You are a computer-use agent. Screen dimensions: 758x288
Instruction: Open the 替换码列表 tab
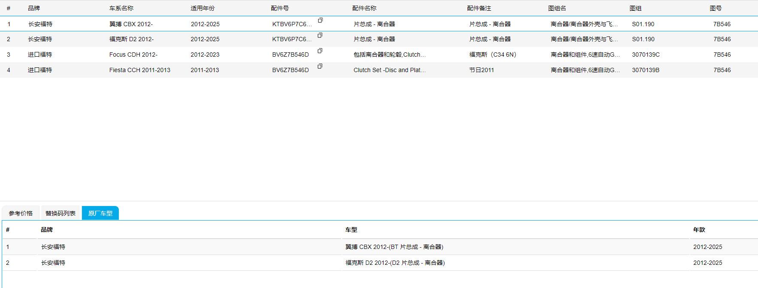[x=60, y=213]
